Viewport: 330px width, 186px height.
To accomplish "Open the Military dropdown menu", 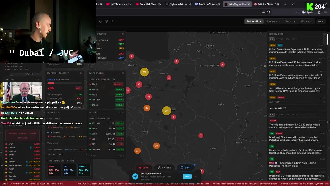I will point(306,21).
